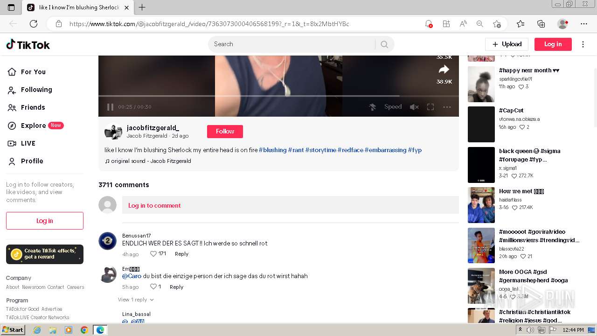Screen dimensions: 597x336
Task: Open jacobfitzgerald_ profile avatar
Action: (x=113, y=132)
